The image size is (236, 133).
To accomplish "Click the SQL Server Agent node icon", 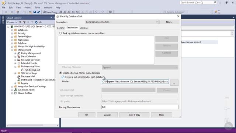I will (x=15, y=90).
